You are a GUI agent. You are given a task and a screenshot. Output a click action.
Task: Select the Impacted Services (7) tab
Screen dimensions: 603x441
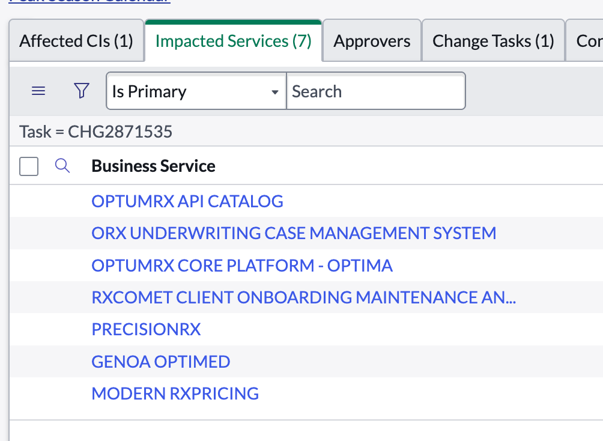234,41
